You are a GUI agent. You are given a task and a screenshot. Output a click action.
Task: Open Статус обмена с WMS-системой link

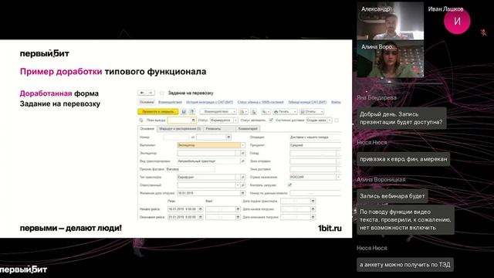click(261, 102)
